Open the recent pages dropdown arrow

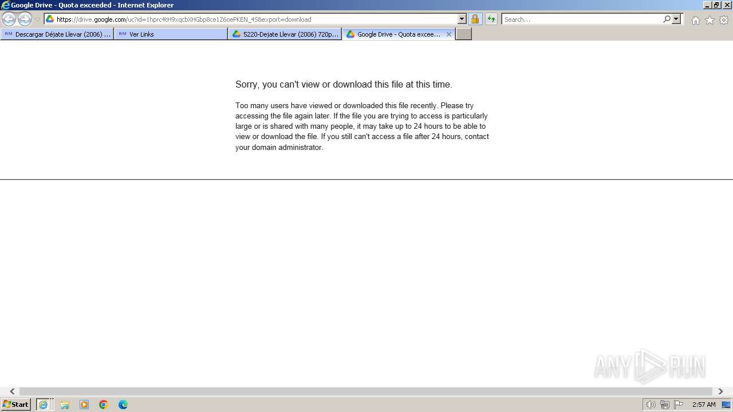pyautogui.click(x=37, y=19)
